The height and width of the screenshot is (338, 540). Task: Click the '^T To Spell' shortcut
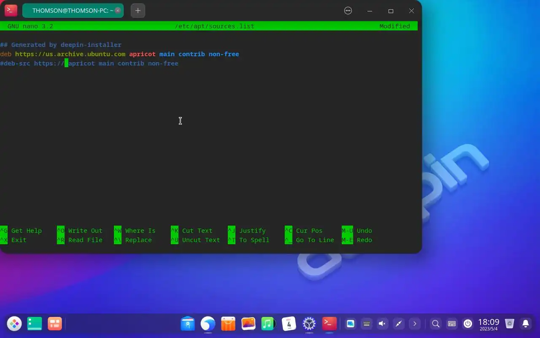point(249,240)
